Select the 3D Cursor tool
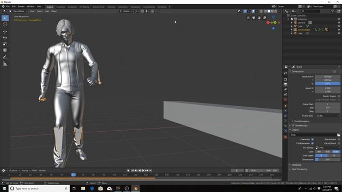Screen dimensions: 342x192 [5, 24]
